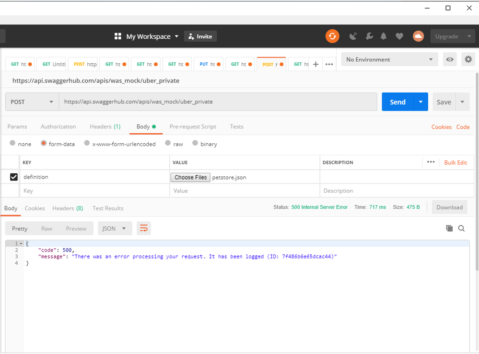Open the settings wrench icon

[369, 36]
